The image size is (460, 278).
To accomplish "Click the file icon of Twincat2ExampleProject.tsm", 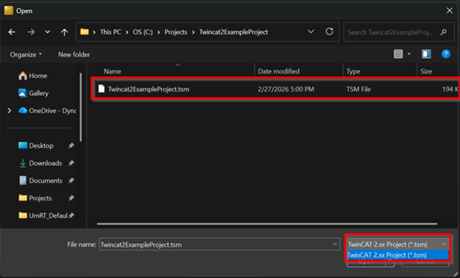I will pos(102,88).
